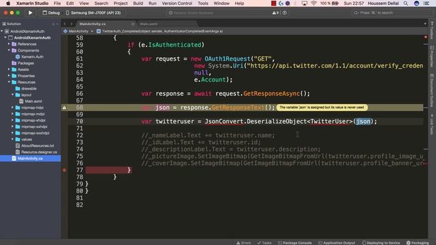This screenshot has height=245, width=436.
Task: Select Xamarin.Auth component
Action: (29, 56)
